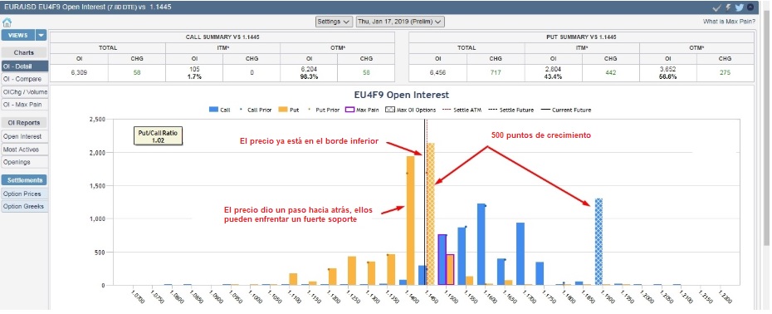This screenshot has height=314, width=772.
Task: Click the home icon above VIEWS
Action: (x=7, y=22)
